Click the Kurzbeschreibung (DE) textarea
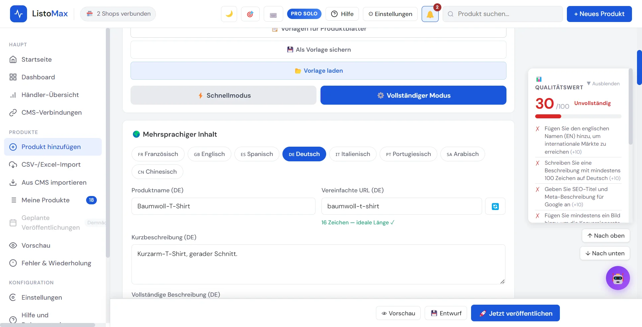This screenshot has height=327, width=642. coord(318,264)
